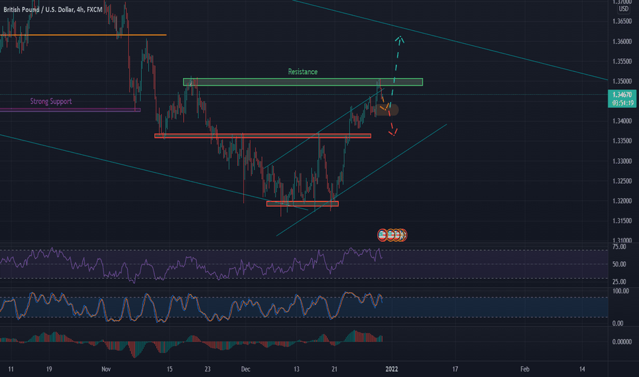Click the red-ringed US flag economic event icon
The image size is (639, 377).
point(383,235)
